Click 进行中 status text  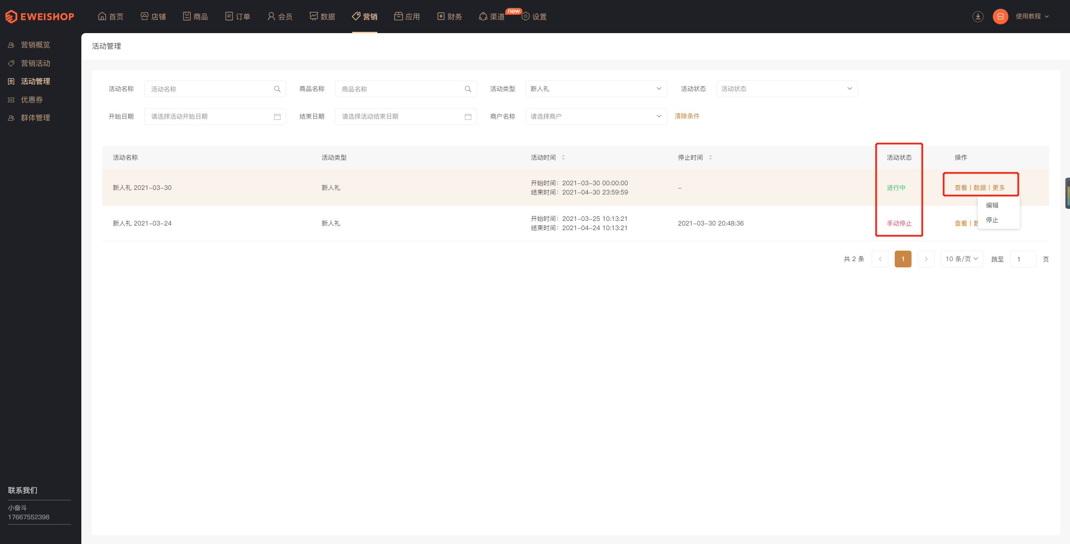tap(896, 188)
